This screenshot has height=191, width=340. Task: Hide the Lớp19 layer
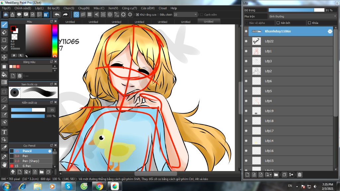246,111
